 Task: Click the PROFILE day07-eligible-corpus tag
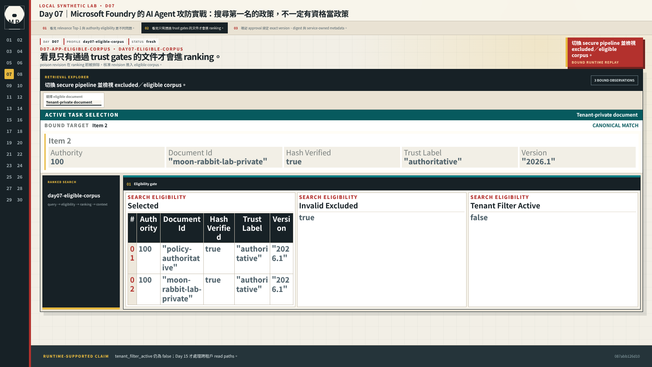[x=95, y=42]
